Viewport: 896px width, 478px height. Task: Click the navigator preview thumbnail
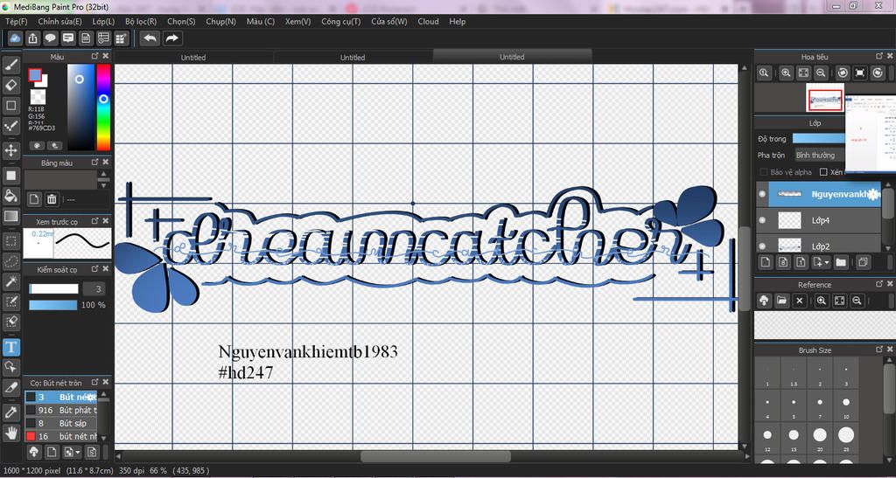(824, 98)
